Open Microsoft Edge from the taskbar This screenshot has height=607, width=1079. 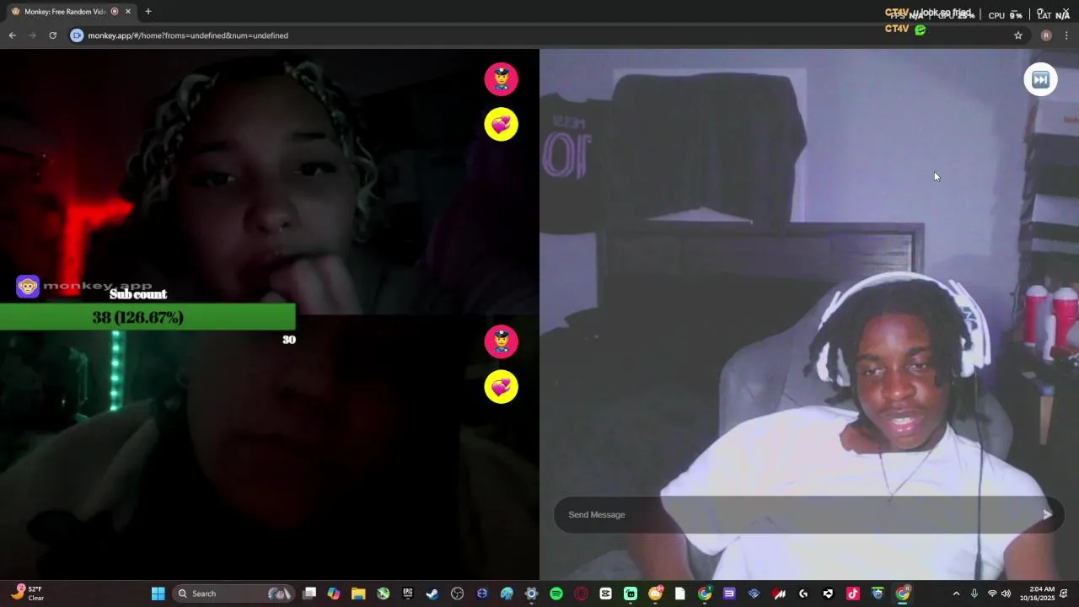pos(507,594)
